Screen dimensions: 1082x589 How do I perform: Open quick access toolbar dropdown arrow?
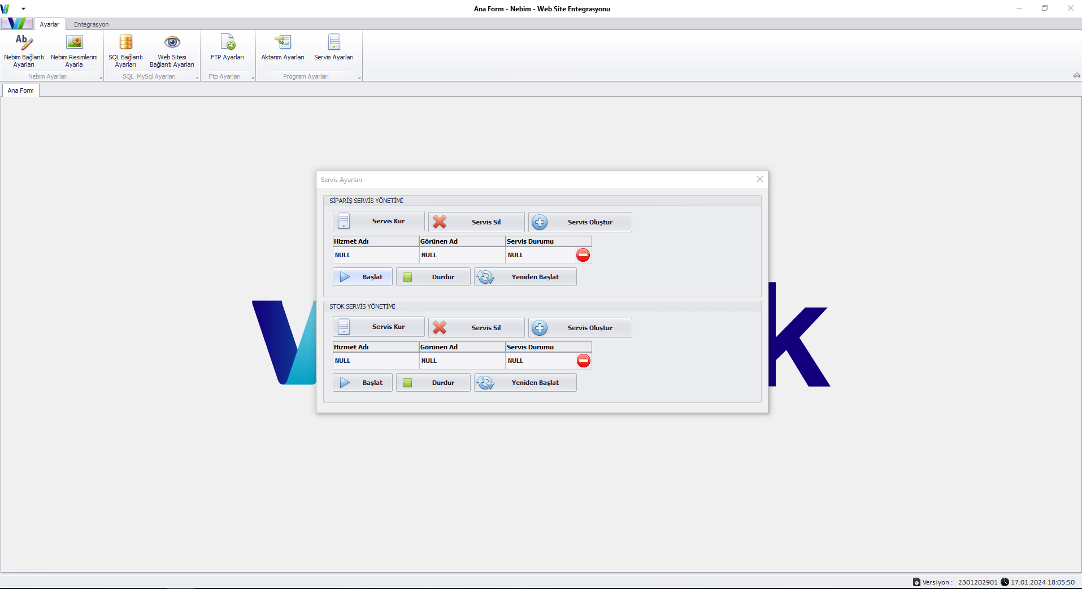pyautogui.click(x=23, y=8)
